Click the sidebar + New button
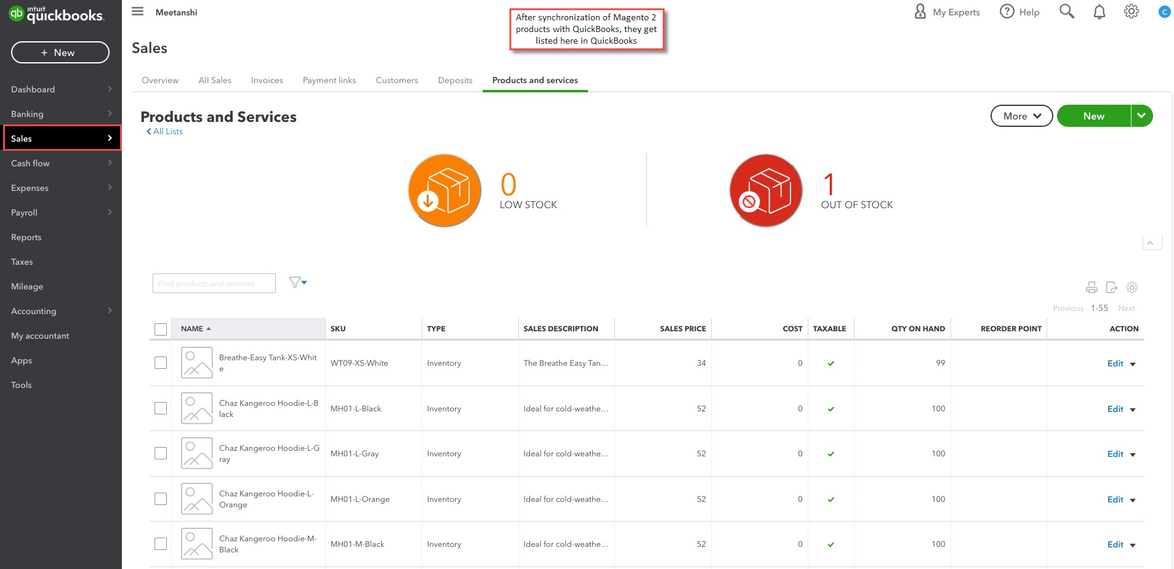 pos(60,52)
